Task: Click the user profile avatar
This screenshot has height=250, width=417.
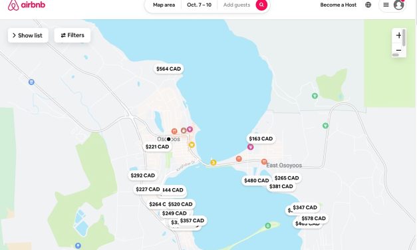Action: pyautogui.click(x=398, y=5)
